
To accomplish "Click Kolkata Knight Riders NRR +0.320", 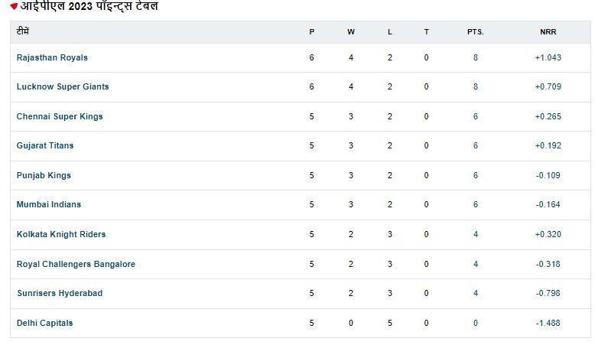I will pyautogui.click(x=548, y=234).
